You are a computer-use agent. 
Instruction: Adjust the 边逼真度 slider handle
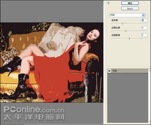tap(129, 38)
